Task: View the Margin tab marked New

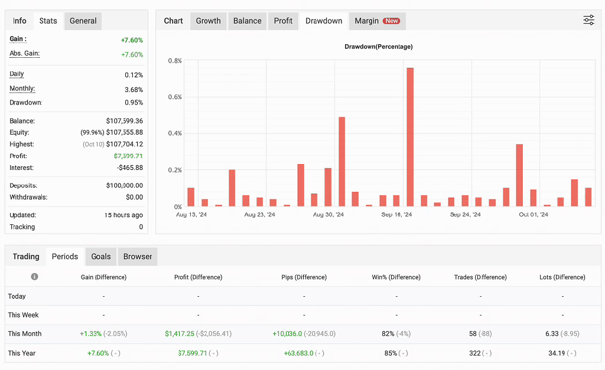Action: click(x=377, y=21)
